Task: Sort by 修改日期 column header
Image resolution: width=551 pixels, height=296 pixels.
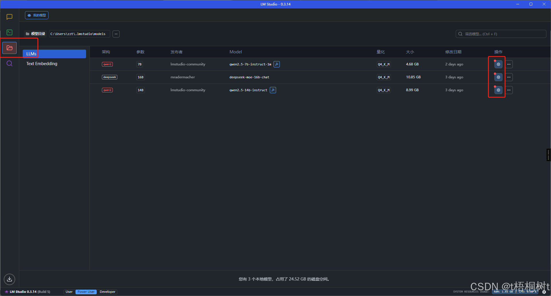Action: click(x=453, y=52)
